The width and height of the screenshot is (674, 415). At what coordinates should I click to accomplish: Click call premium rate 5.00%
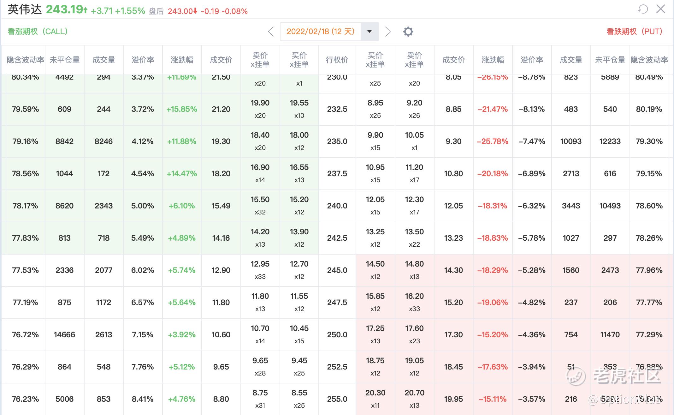tap(143, 206)
